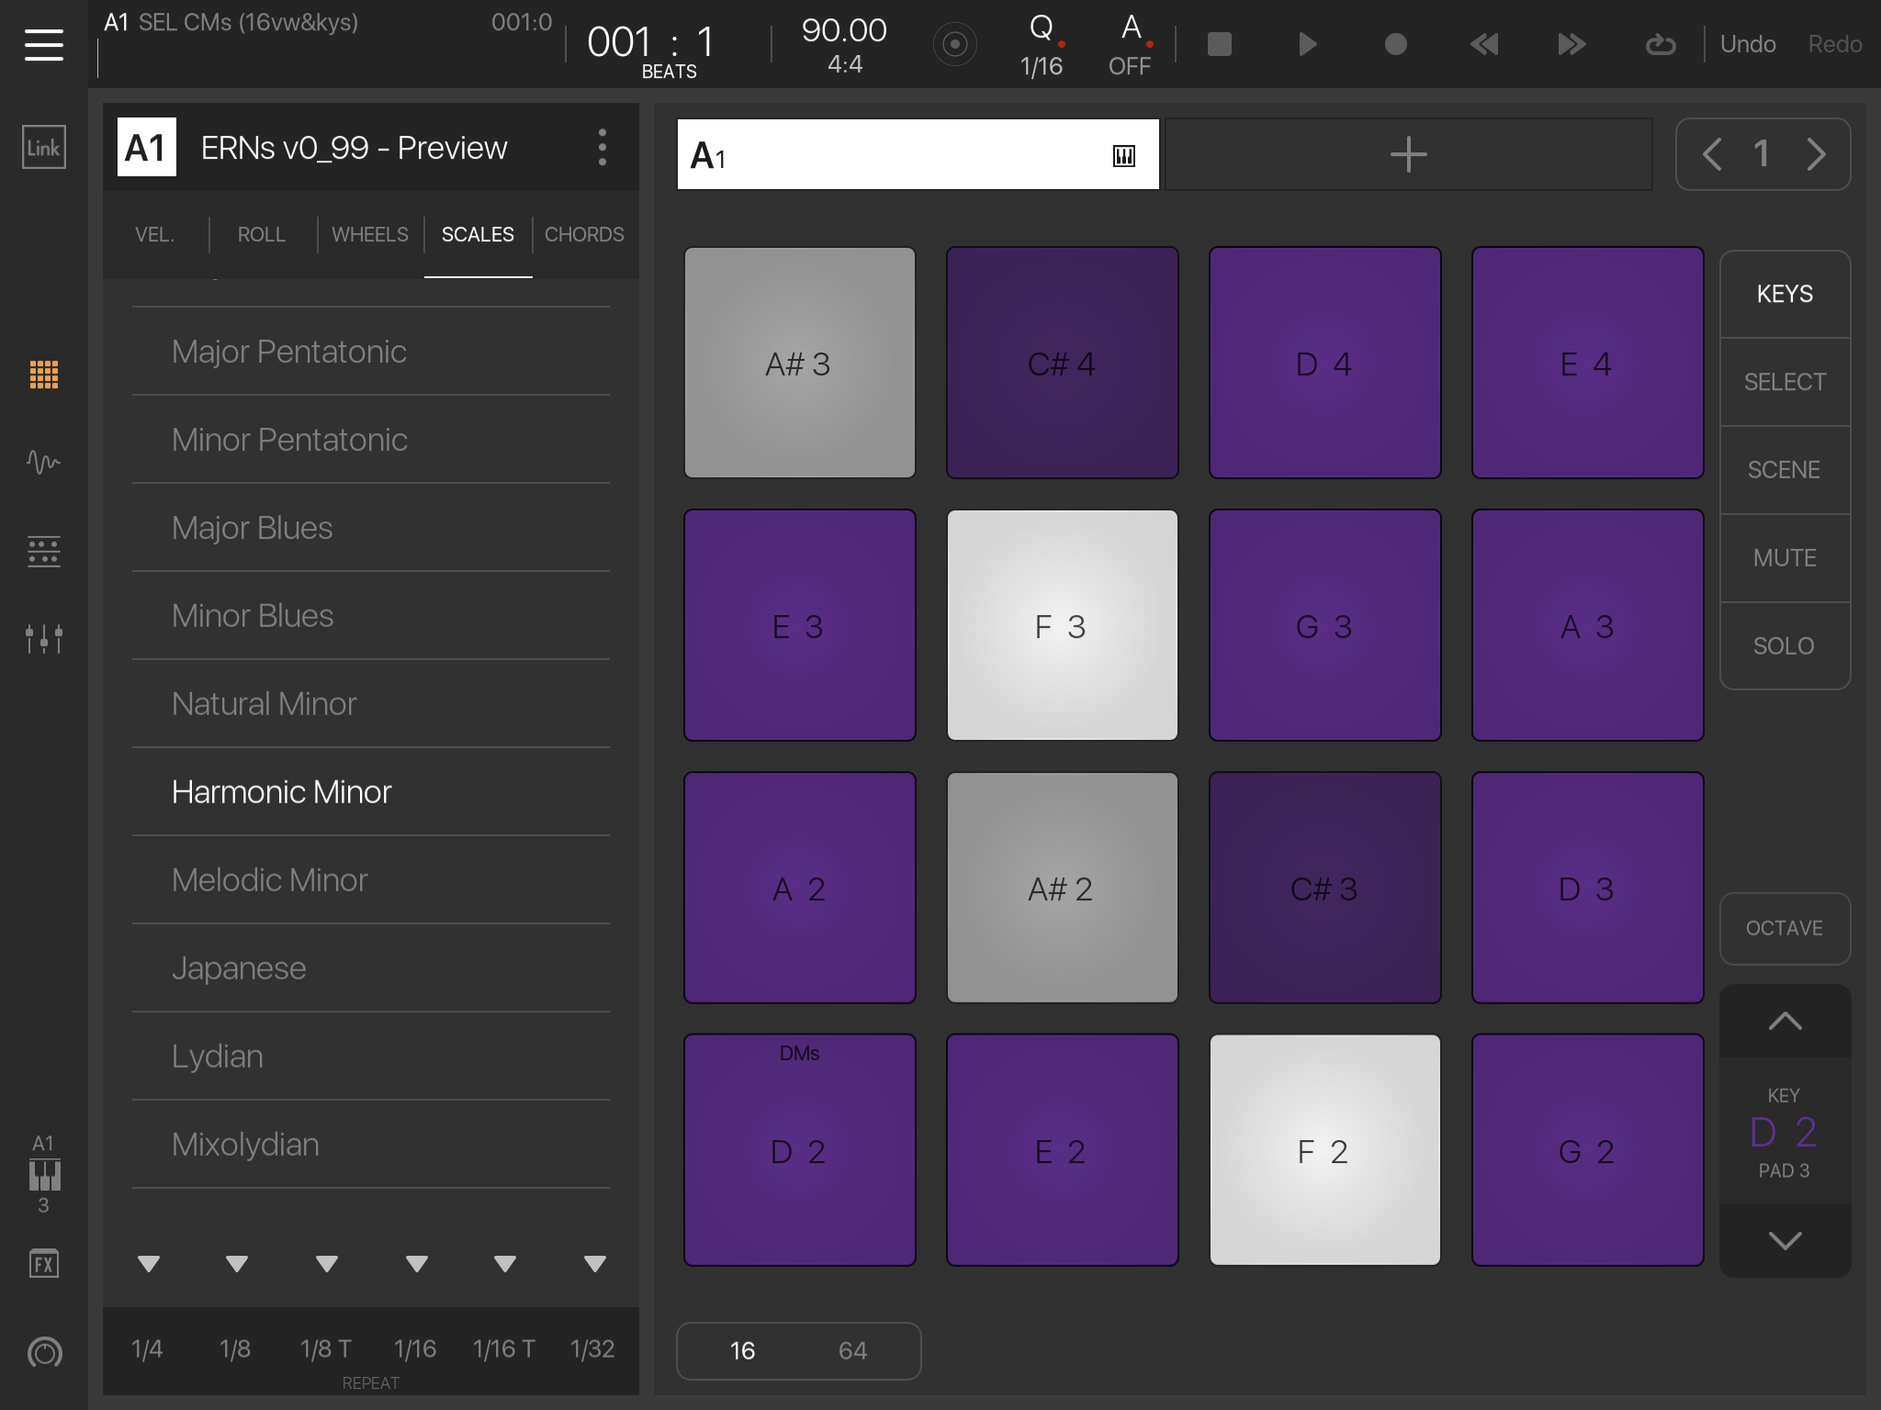Select KEYS pad mode

click(x=1785, y=294)
